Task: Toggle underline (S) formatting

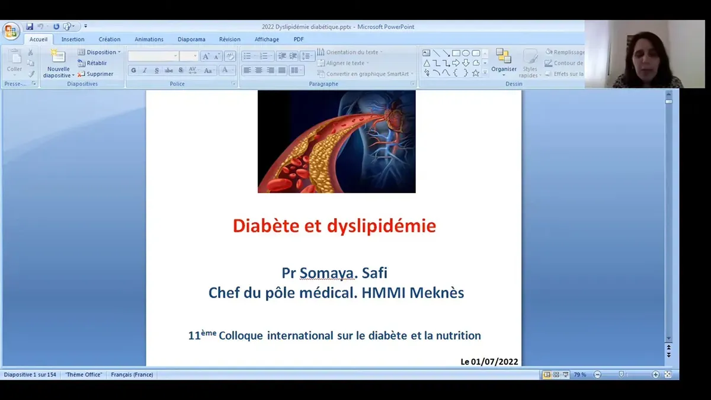Action: pos(156,70)
